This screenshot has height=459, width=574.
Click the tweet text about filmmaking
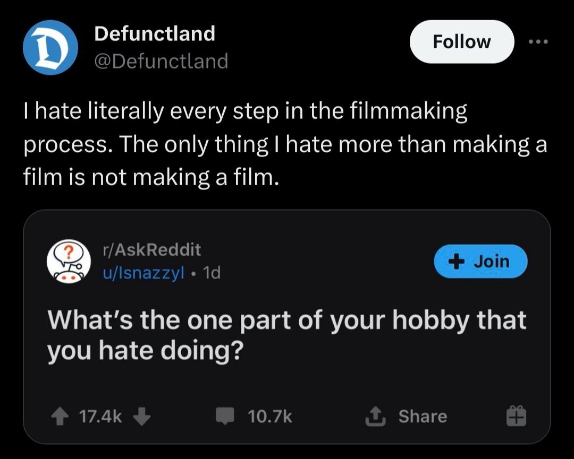coord(284,144)
